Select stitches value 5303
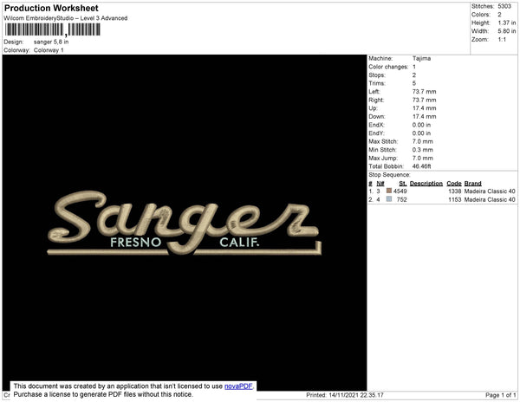The image size is (520, 402). [x=504, y=6]
